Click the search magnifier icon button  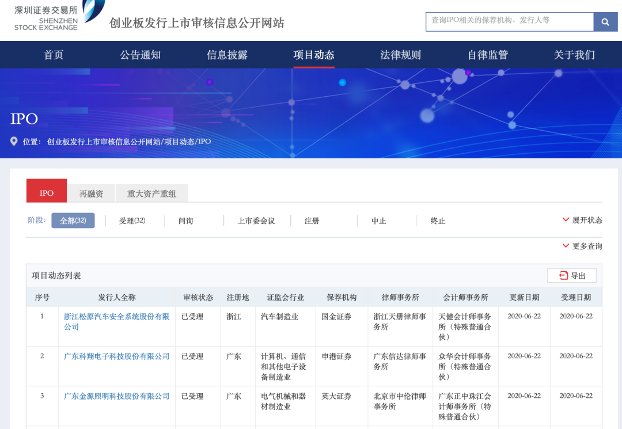[x=605, y=22]
